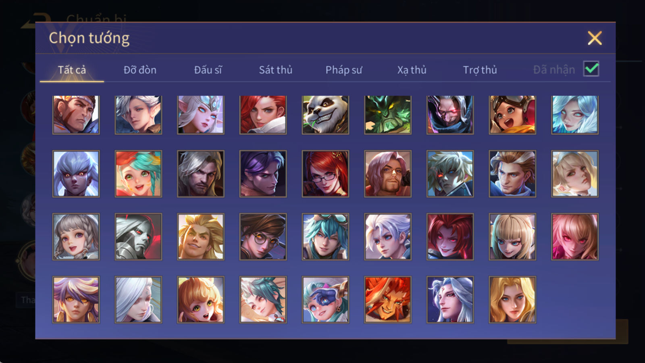Pick the hooded red-eyed dark hero
Viewport: 645px width, 363px height.
(450, 115)
